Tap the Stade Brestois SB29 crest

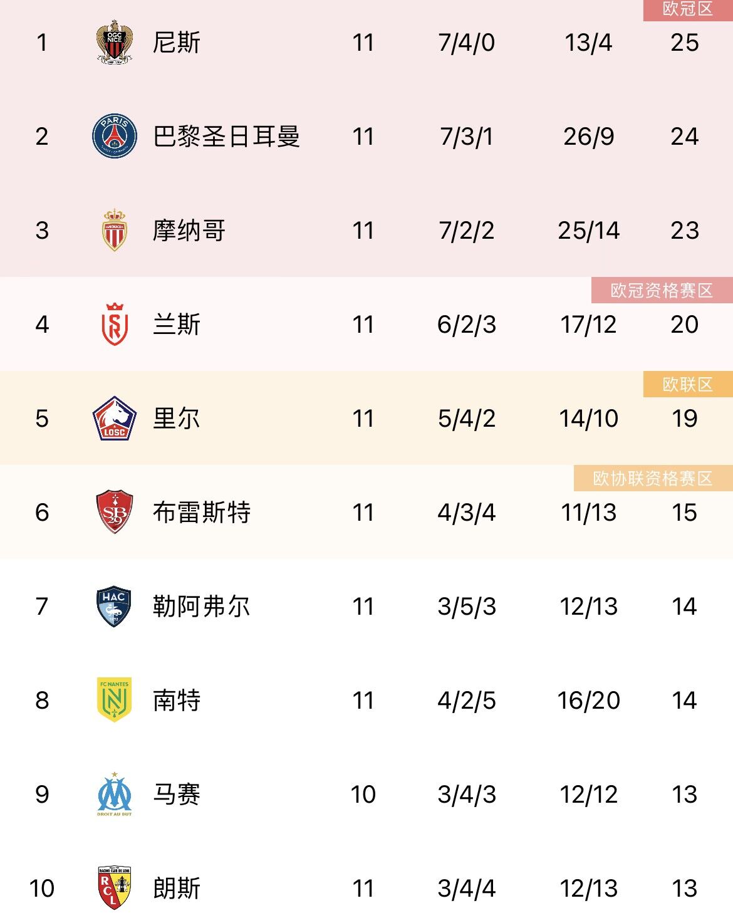(115, 512)
